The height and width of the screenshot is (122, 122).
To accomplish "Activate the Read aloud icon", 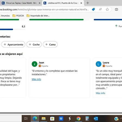I will click(x=100, y=9).
